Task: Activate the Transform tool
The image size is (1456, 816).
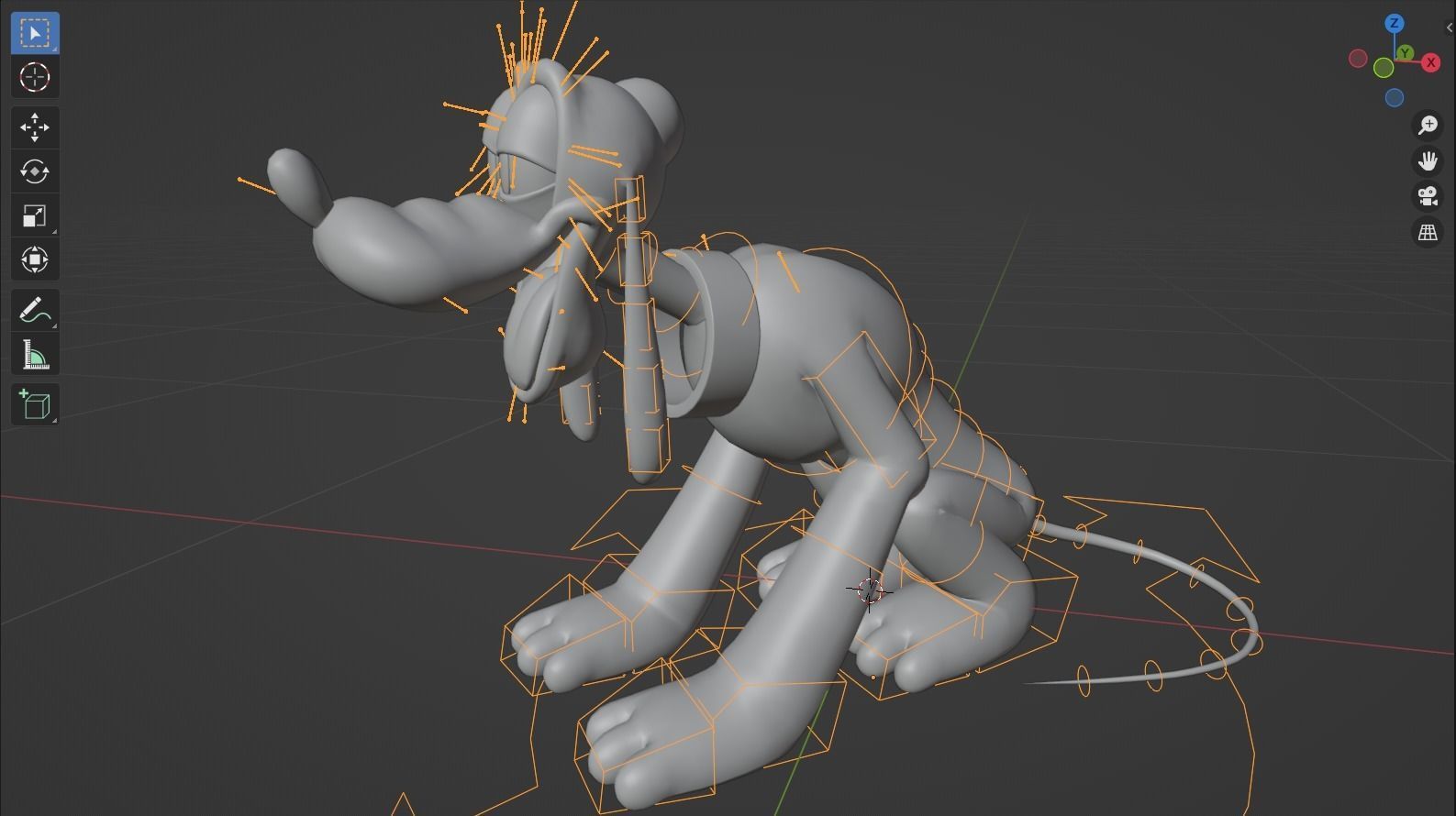Action: [35, 259]
